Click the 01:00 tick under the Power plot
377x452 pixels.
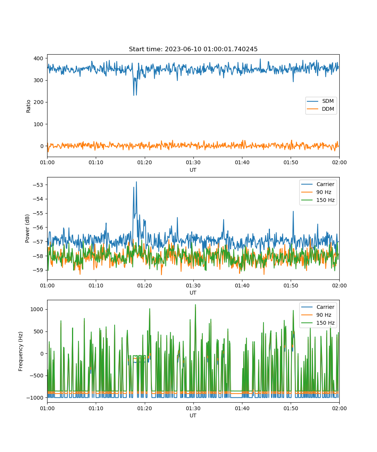[x=47, y=285]
